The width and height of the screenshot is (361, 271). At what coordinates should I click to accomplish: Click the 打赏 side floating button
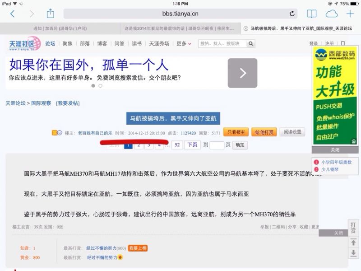353,228
